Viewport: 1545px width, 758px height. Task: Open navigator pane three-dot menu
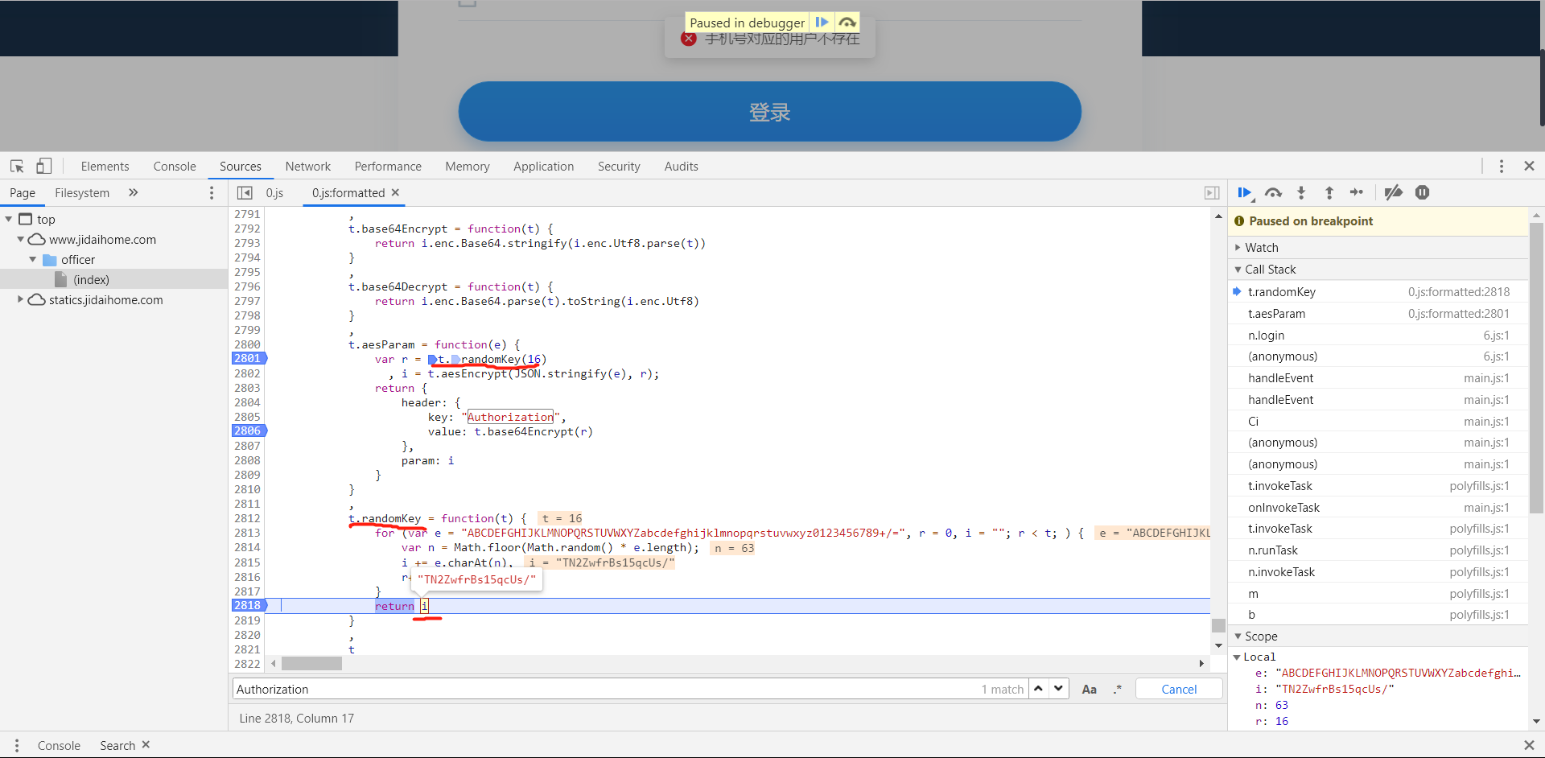coord(212,192)
